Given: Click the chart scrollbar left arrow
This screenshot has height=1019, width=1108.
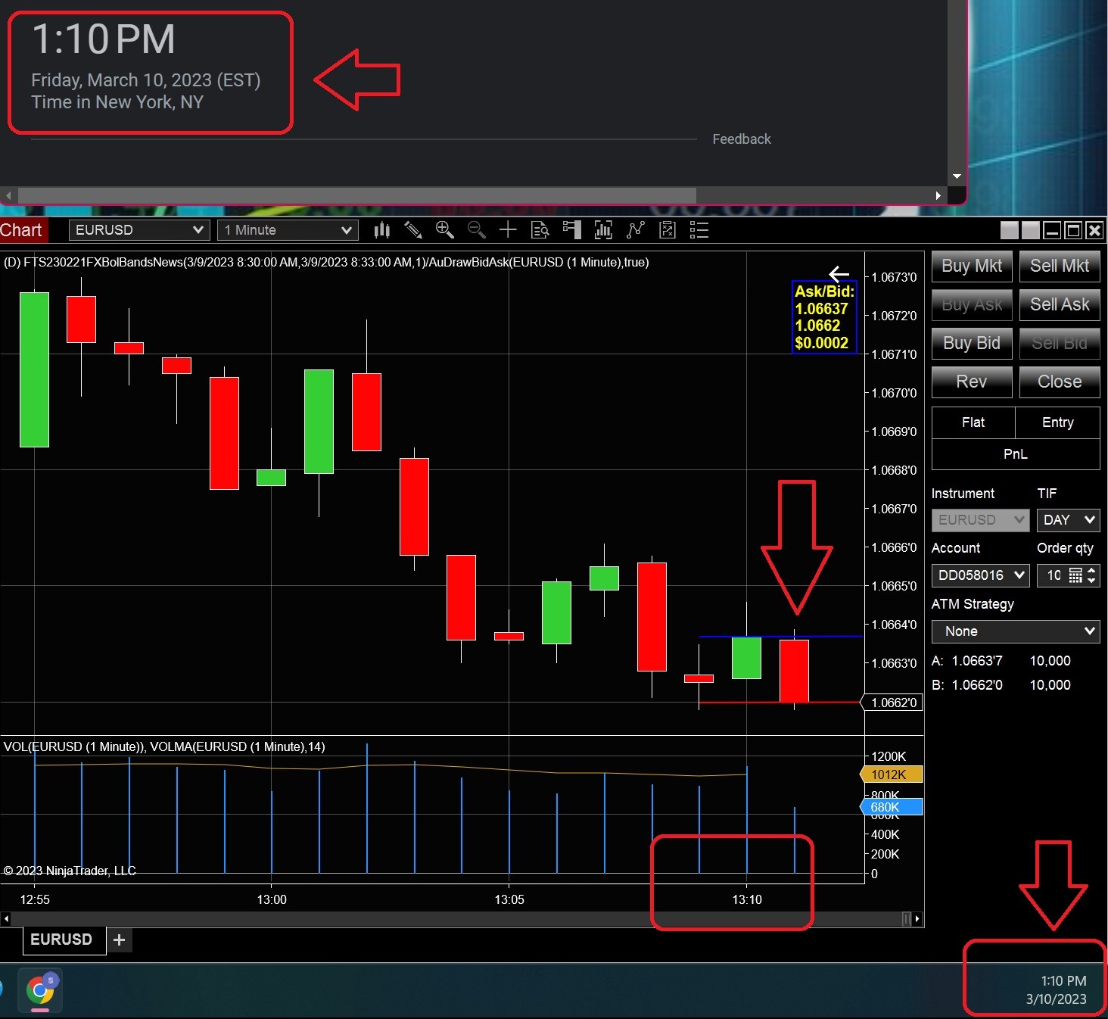Looking at the screenshot, I should tap(6, 919).
